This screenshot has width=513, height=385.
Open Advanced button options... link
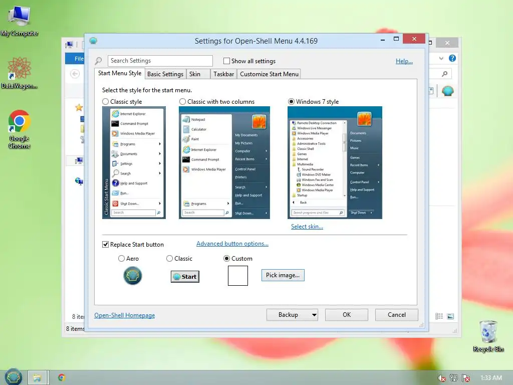click(232, 244)
